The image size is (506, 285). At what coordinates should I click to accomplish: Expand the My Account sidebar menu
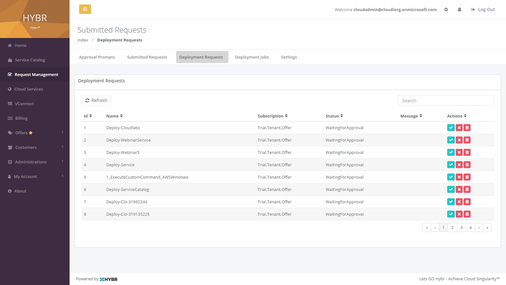pyautogui.click(x=35, y=177)
